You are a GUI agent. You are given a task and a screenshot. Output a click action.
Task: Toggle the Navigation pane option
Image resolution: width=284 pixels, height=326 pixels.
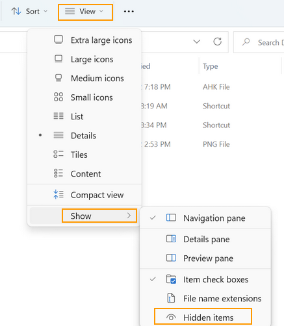pyautogui.click(x=205, y=218)
